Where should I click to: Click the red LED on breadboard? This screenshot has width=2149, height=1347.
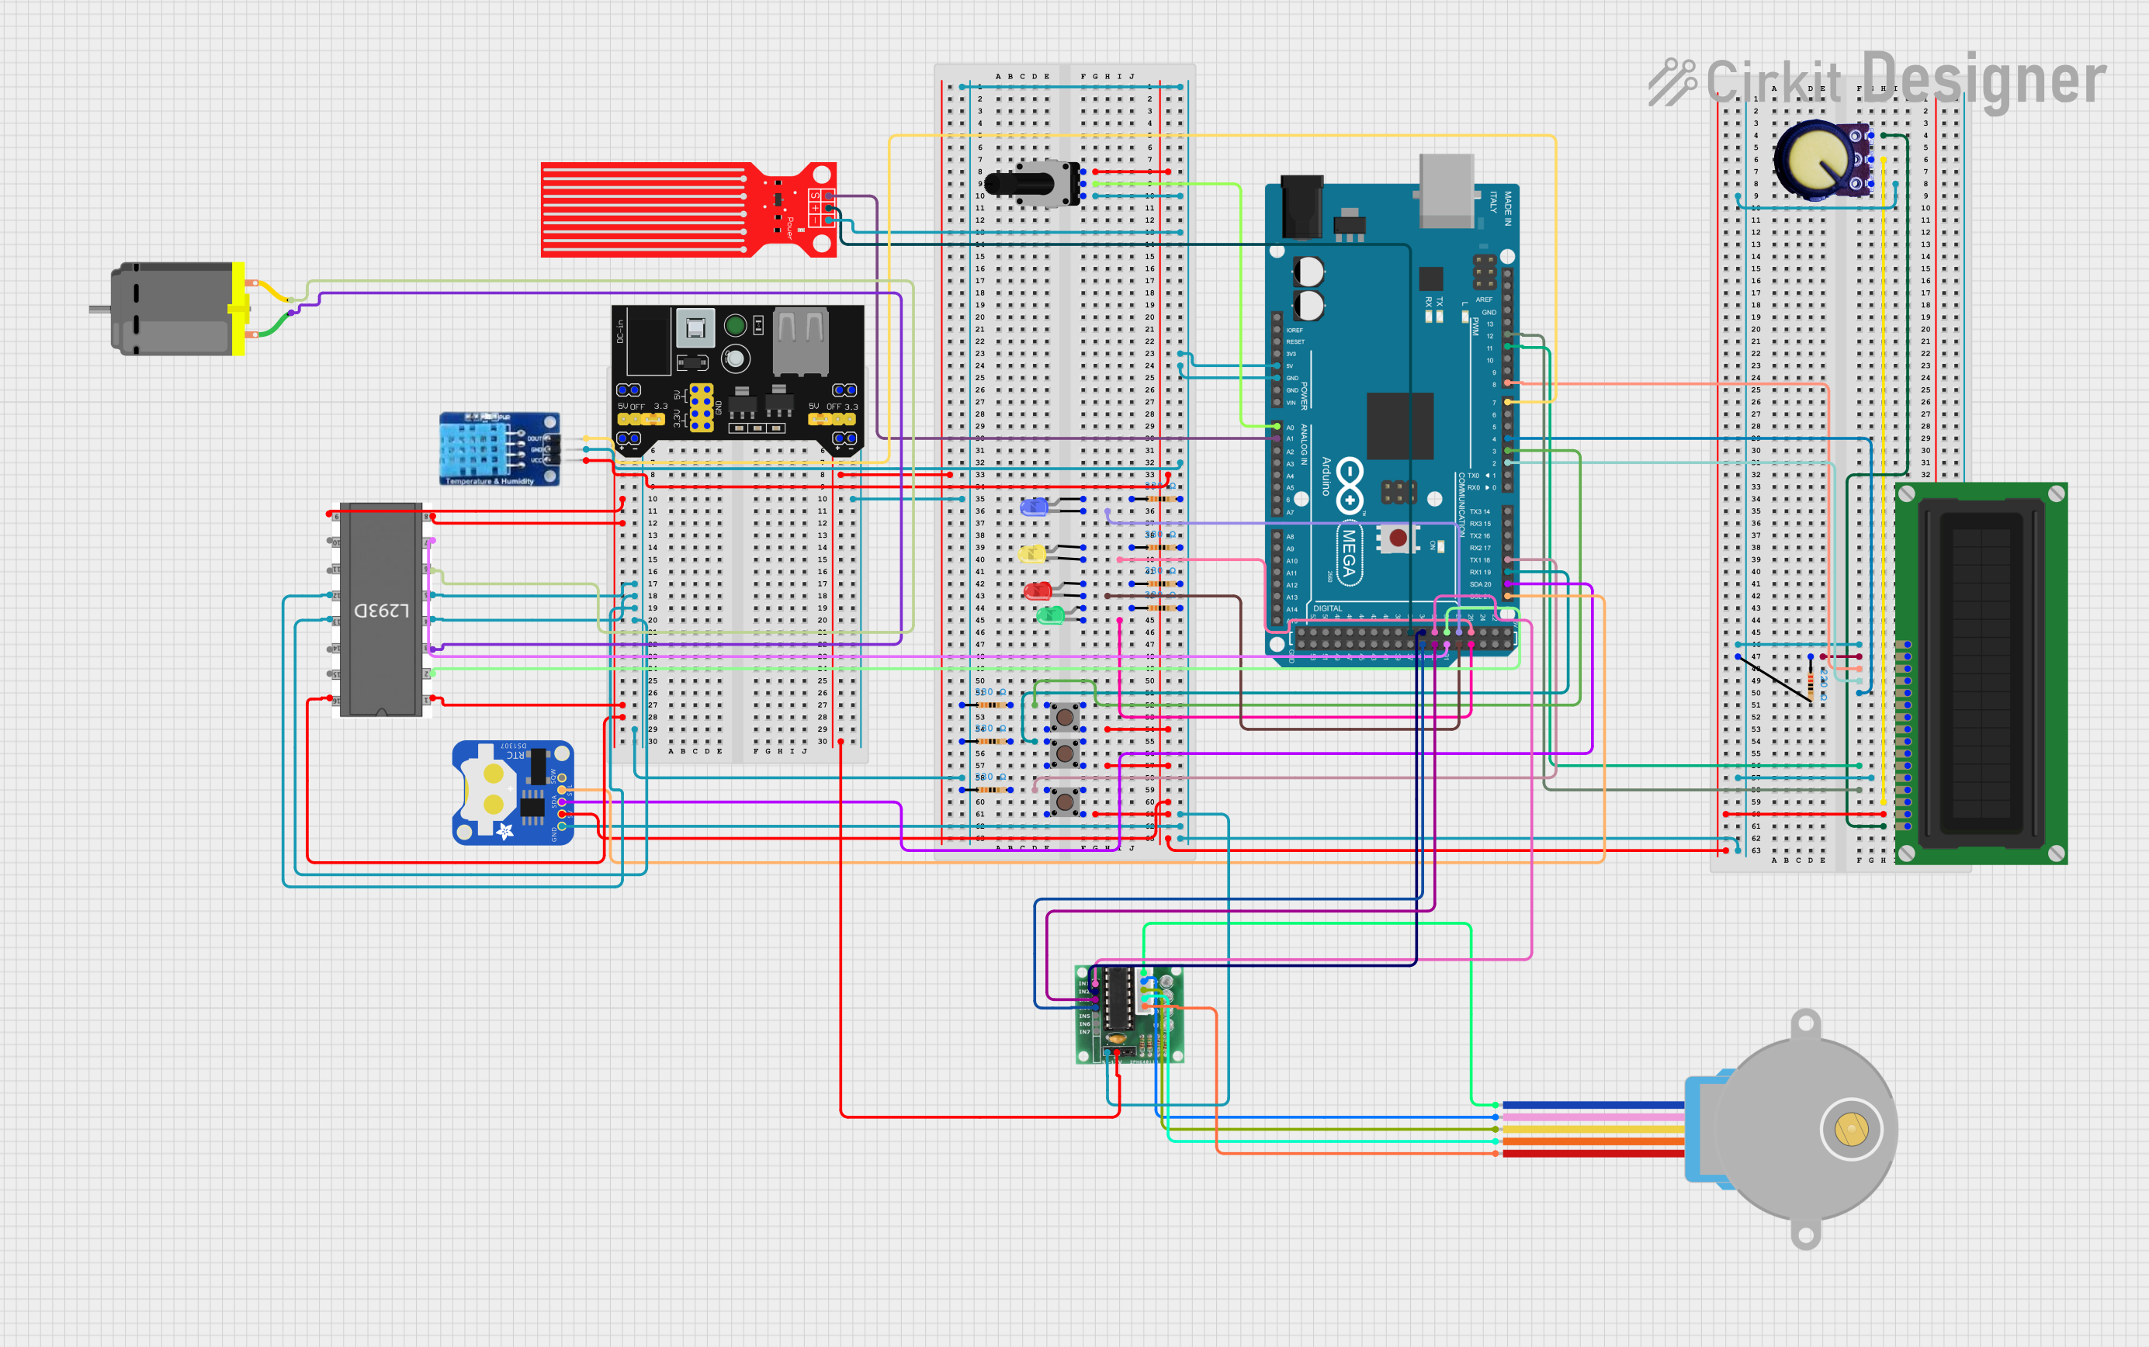click(1036, 590)
